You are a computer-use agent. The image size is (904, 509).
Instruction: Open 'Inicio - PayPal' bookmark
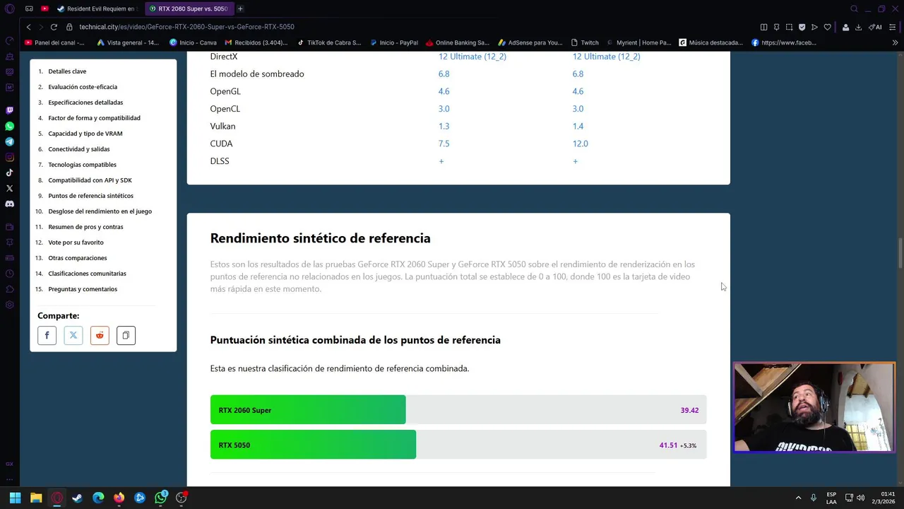coord(394,42)
